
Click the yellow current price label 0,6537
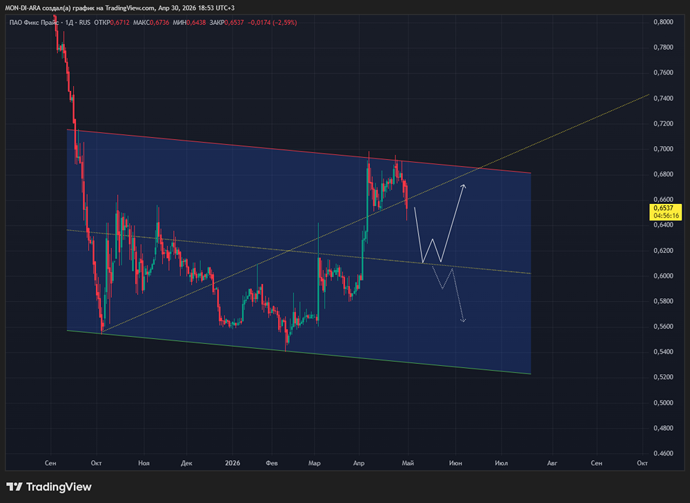[x=664, y=208]
